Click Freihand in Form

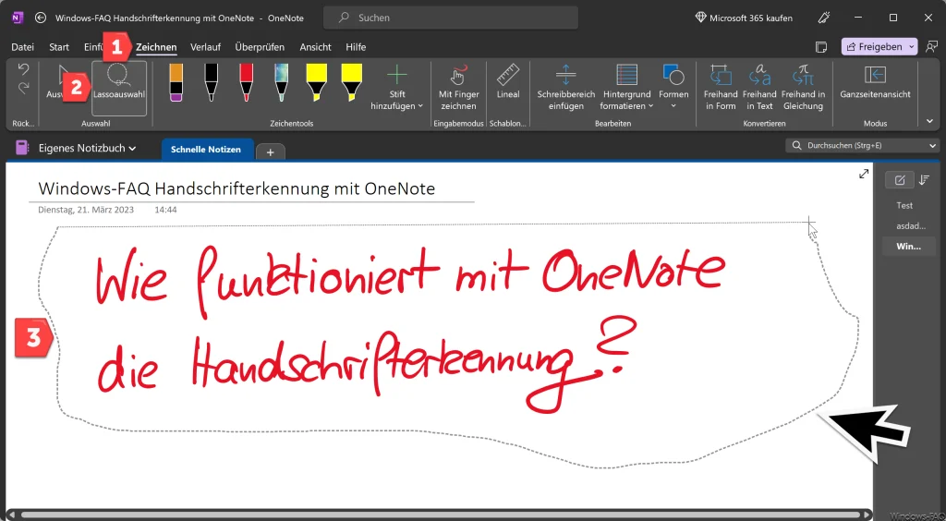click(x=721, y=88)
